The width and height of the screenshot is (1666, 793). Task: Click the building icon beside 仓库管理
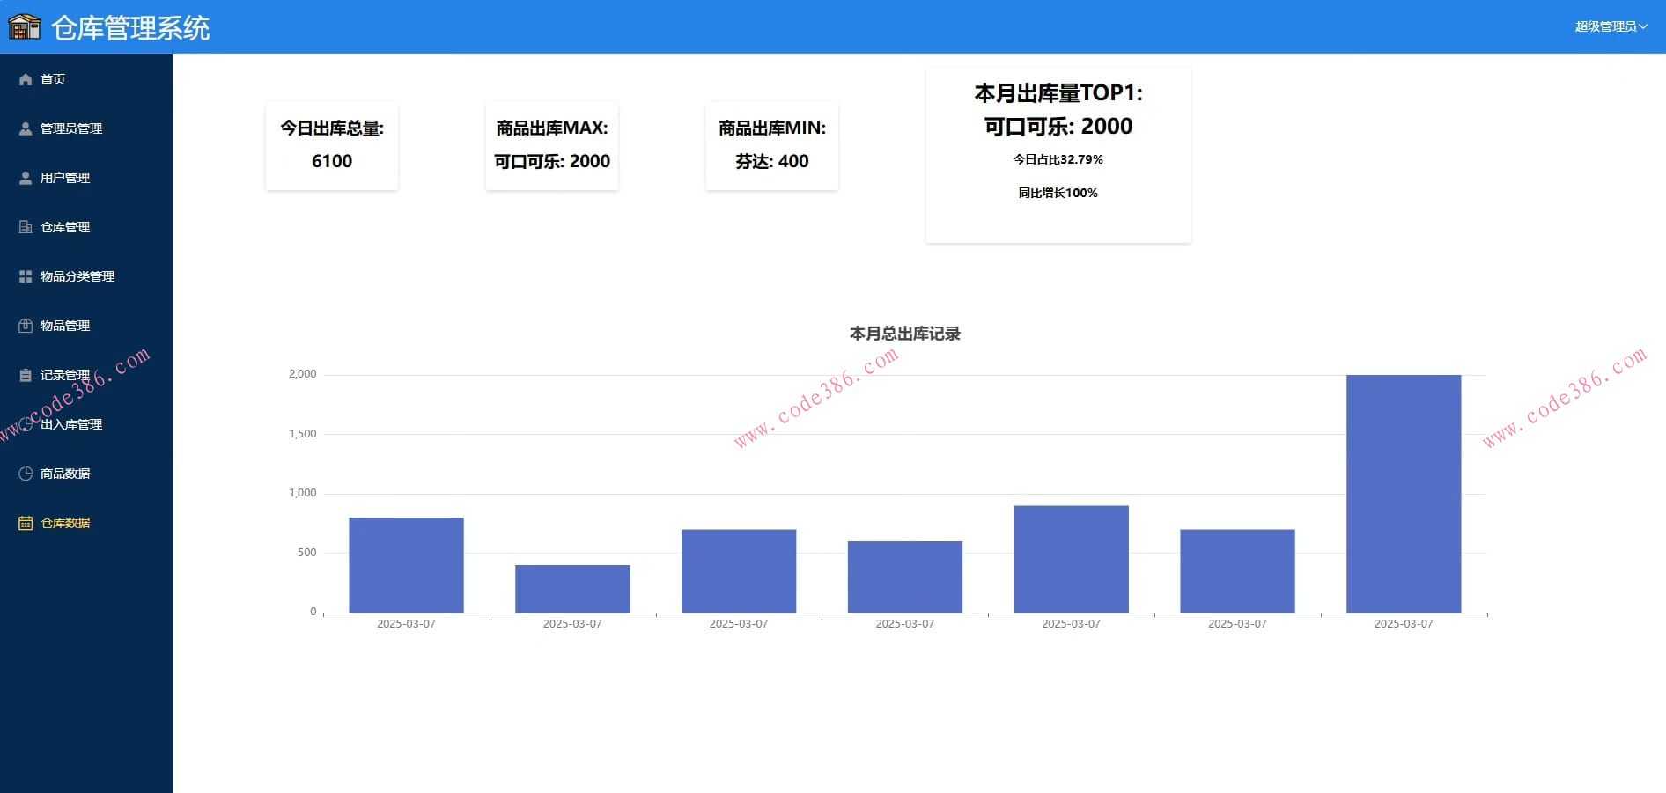26,227
